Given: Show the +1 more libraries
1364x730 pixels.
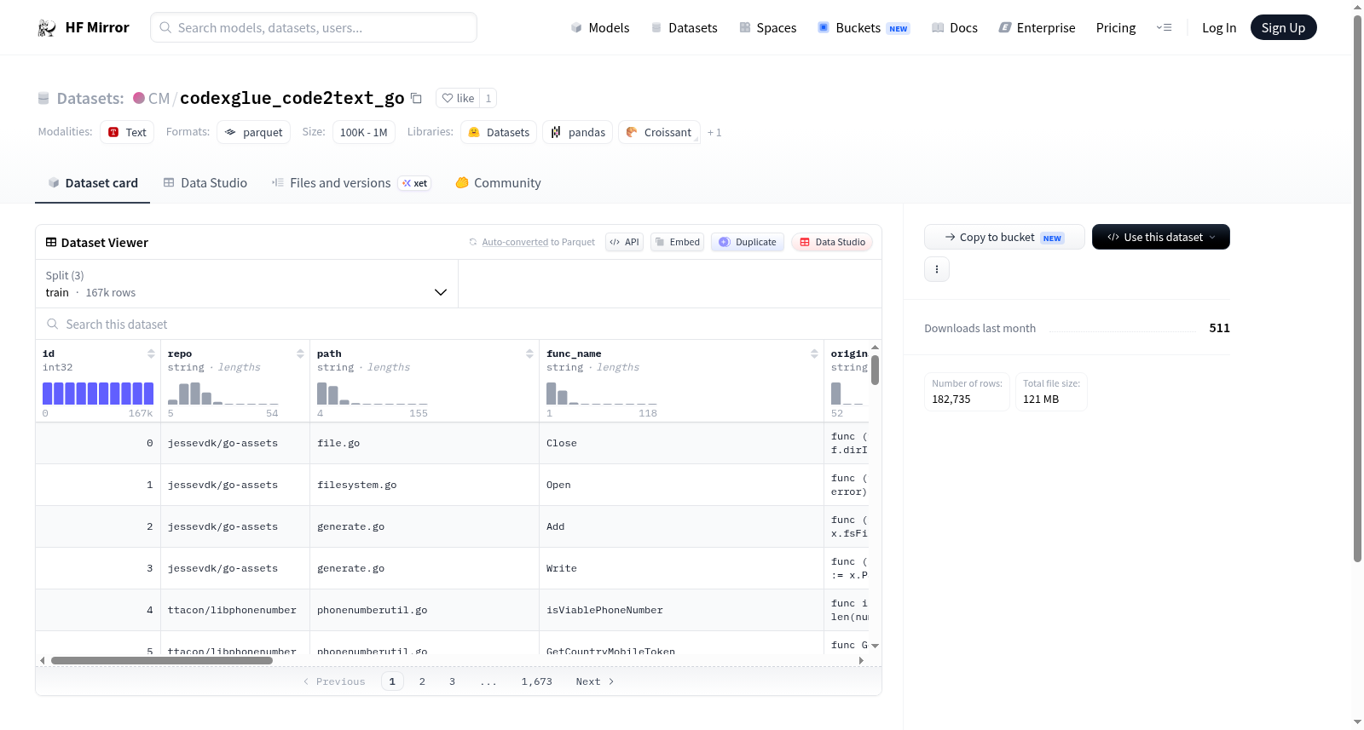Looking at the screenshot, I should pos(714,132).
